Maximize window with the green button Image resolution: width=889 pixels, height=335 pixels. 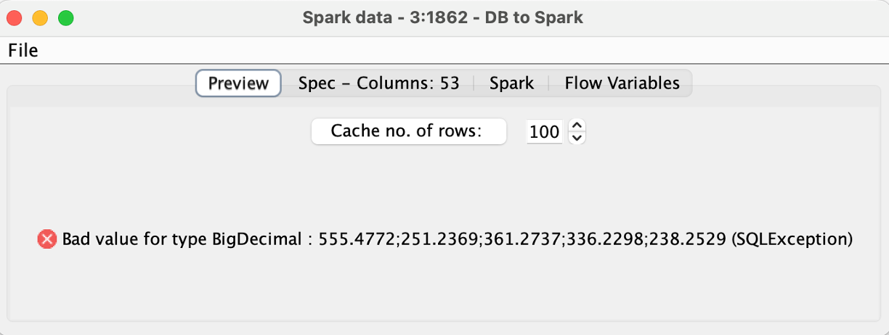66,17
